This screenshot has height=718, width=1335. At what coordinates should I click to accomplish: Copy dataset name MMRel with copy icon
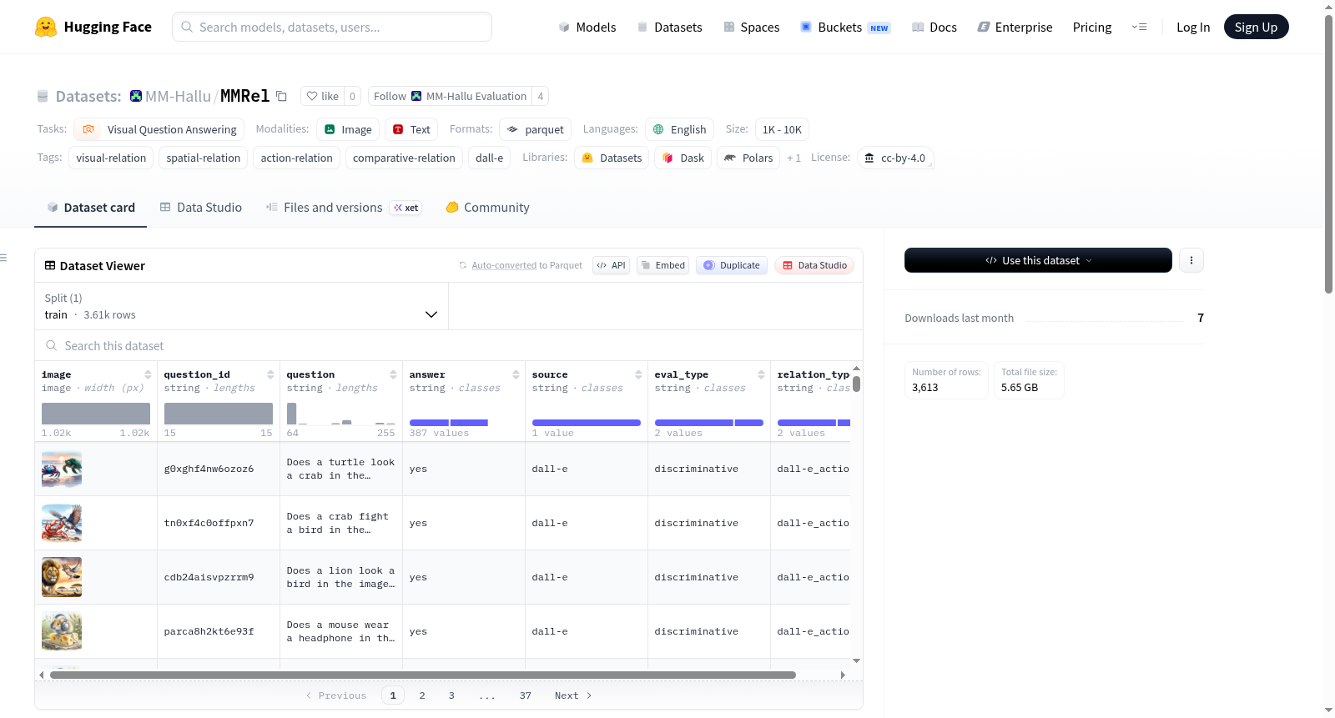click(x=282, y=97)
